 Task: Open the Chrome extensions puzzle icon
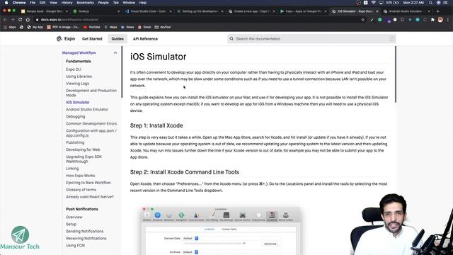[x=432, y=20]
